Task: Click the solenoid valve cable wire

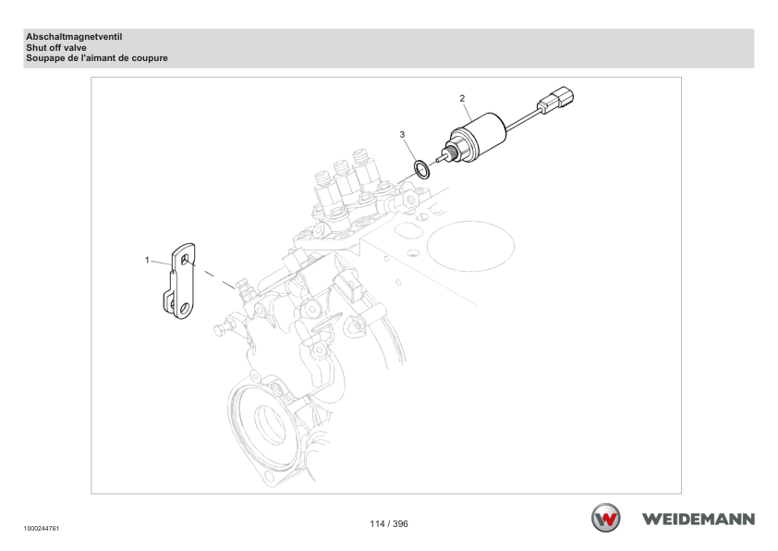Action: click(x=522, y=119)
